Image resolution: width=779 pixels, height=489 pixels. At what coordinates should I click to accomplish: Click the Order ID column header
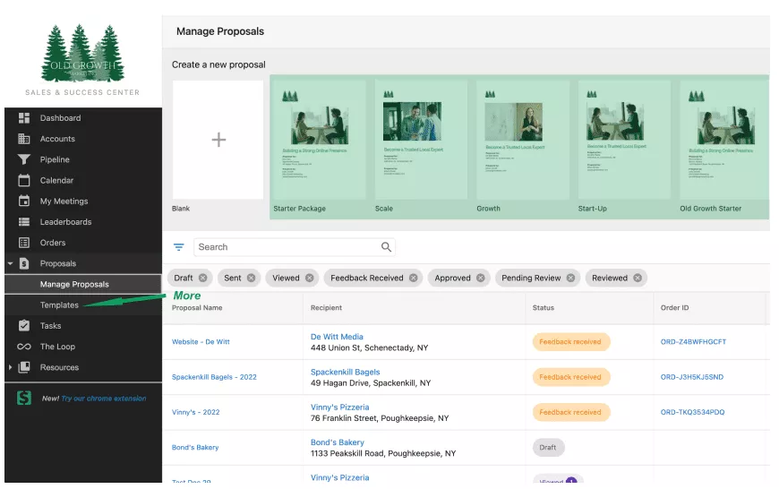click(x=674, y=308)
